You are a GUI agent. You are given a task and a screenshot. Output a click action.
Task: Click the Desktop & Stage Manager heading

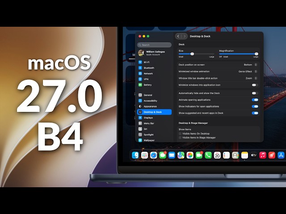click(x=193, y=123)
